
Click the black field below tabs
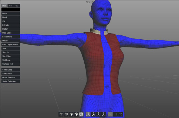point(11,9)
